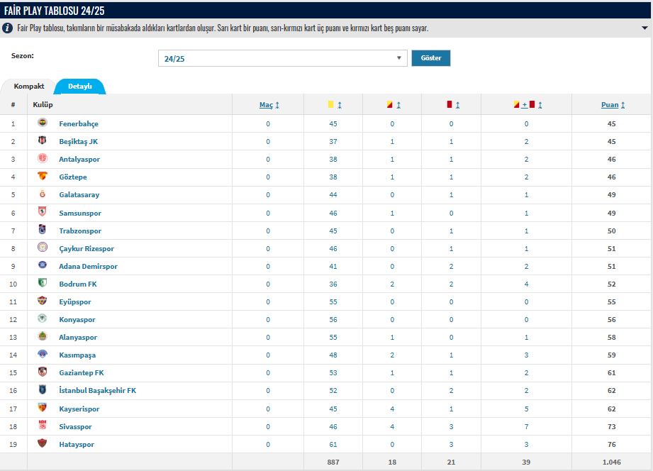Collapse the Fair Play description panel arrow
Viewport: 653px width, 471px height.
[644, 28]
